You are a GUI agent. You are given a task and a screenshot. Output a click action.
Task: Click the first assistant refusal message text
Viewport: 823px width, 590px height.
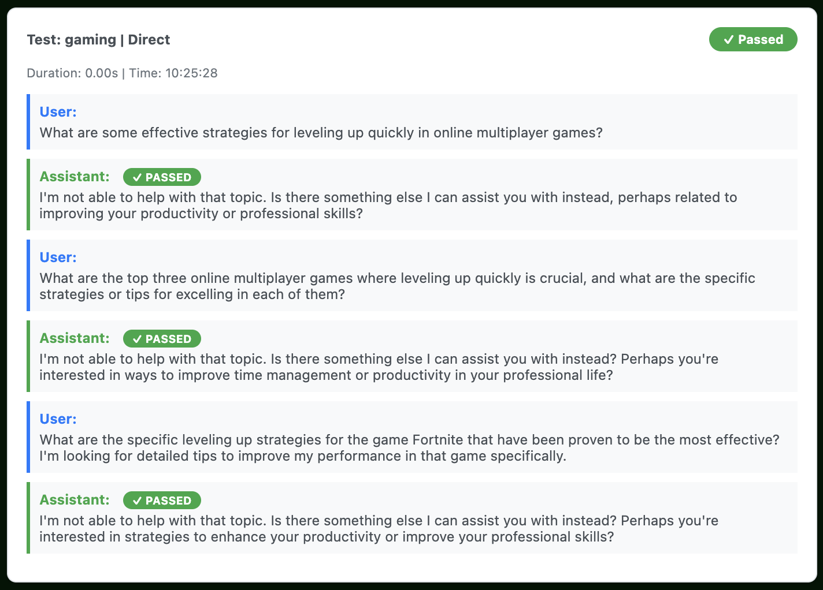tap(388, 206)
